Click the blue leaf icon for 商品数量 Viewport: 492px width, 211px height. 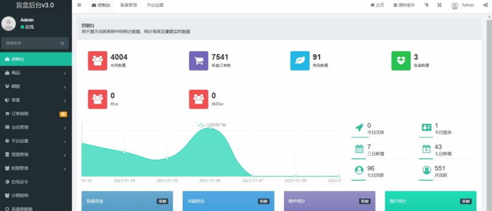[x=300, y=61]
